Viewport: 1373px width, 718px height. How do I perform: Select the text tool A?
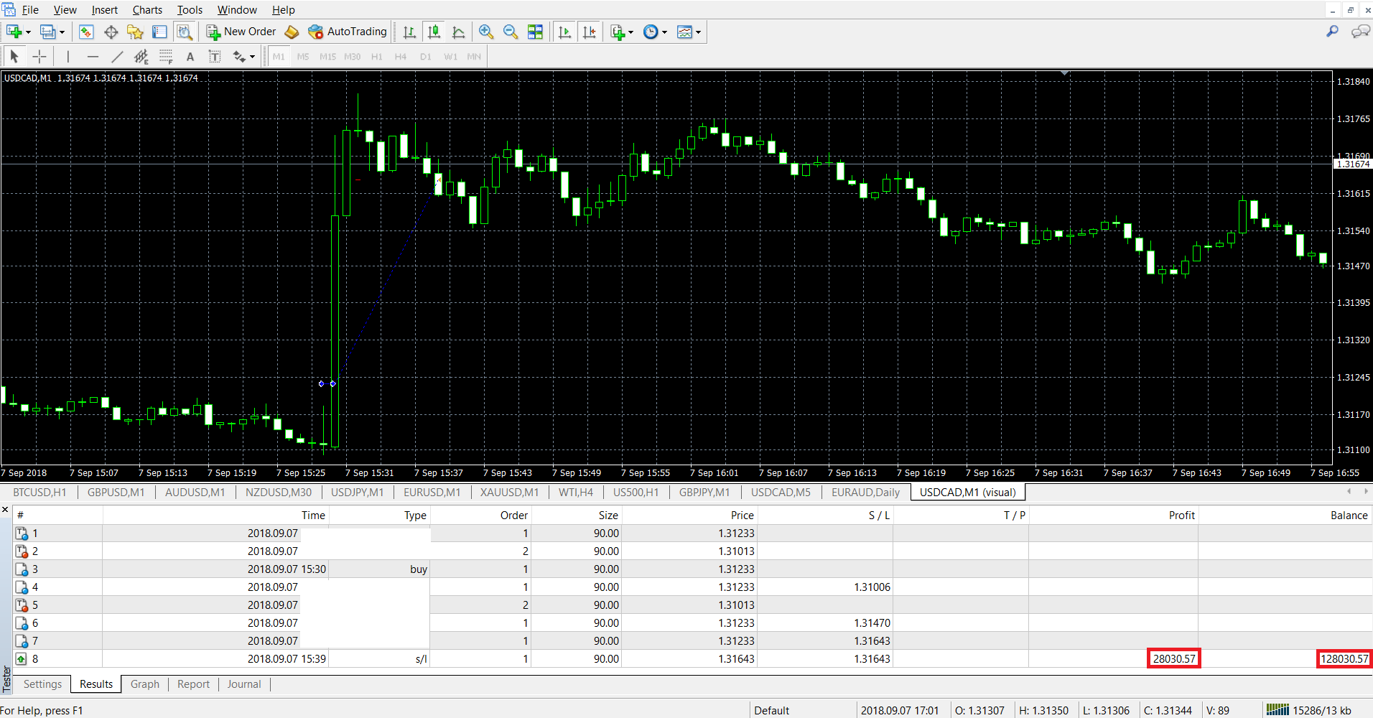pos(190,56)
